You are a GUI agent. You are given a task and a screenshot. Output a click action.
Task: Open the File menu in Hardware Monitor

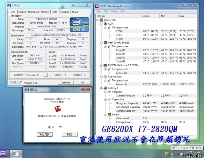98,11
